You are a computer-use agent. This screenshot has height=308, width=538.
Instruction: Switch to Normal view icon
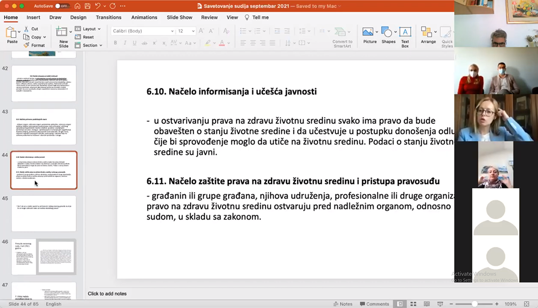[x=399, y=304]
